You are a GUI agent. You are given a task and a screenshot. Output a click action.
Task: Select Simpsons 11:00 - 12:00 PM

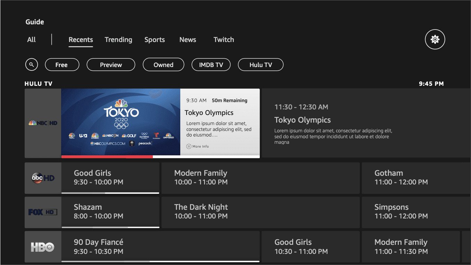[416, 212]
